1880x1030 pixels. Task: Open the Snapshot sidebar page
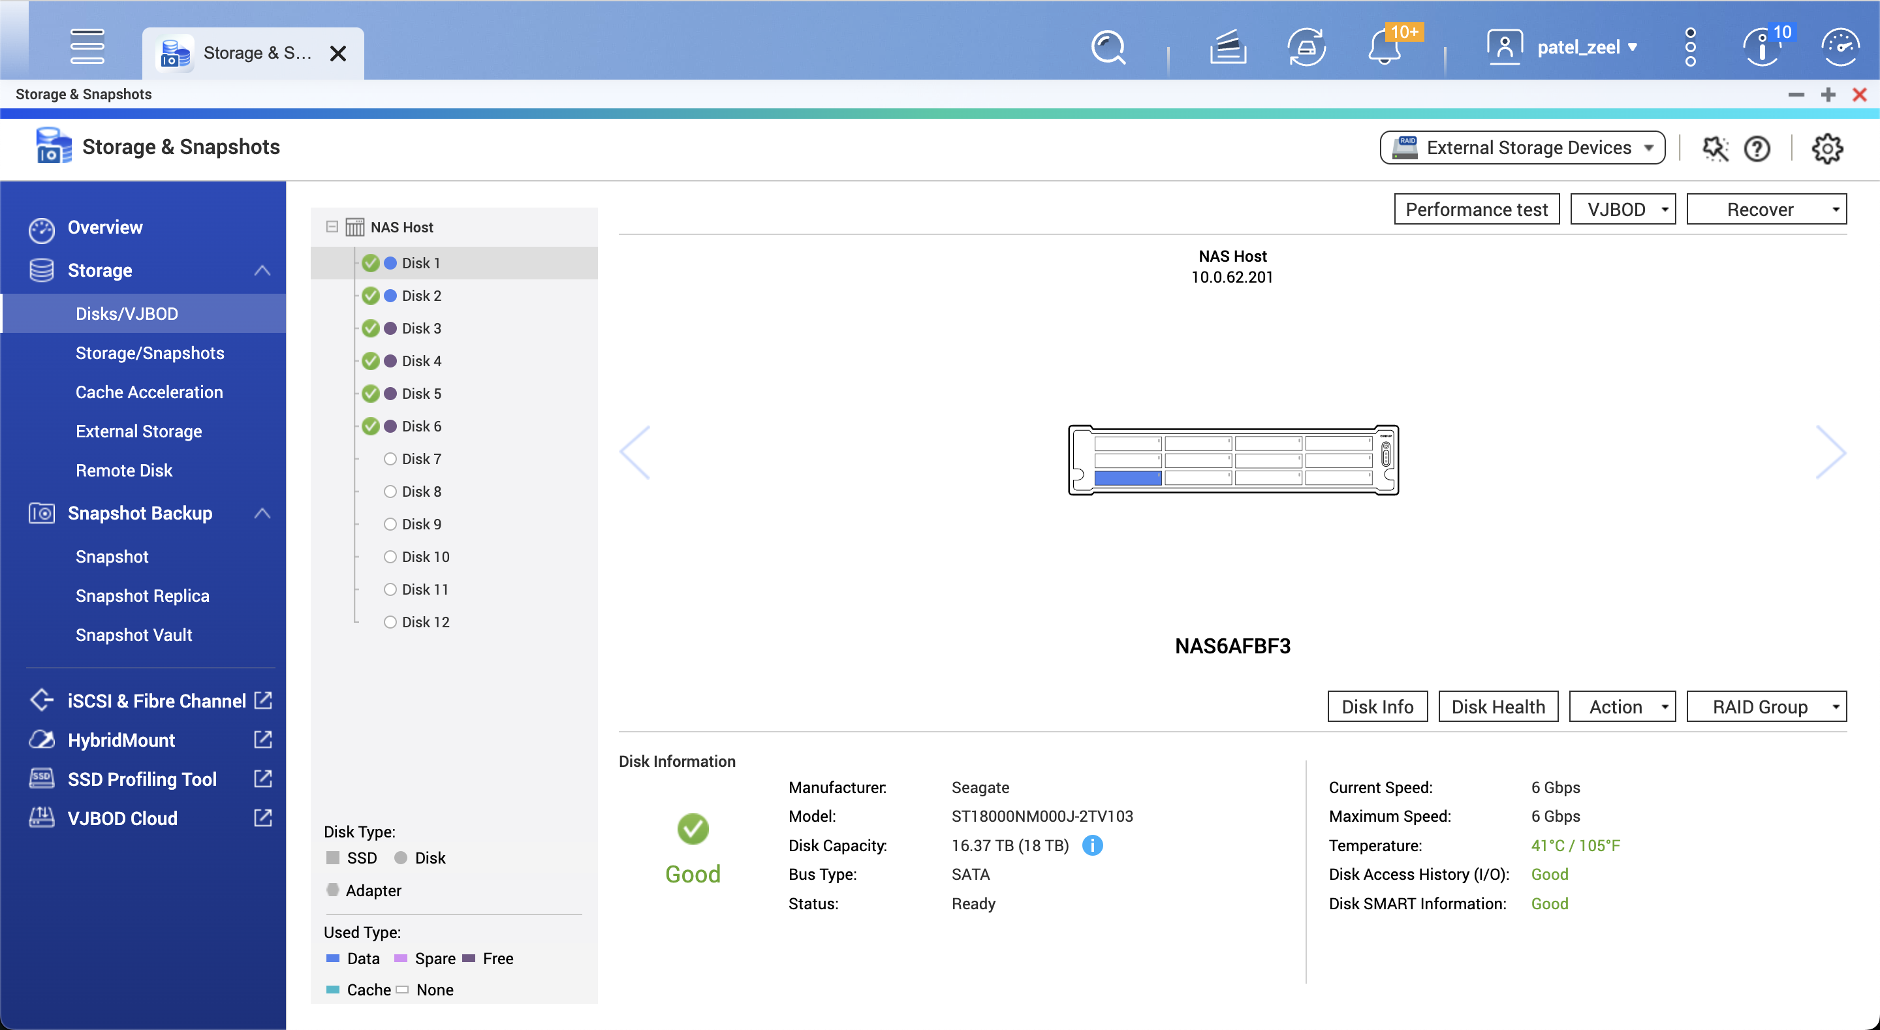(112, 557)
